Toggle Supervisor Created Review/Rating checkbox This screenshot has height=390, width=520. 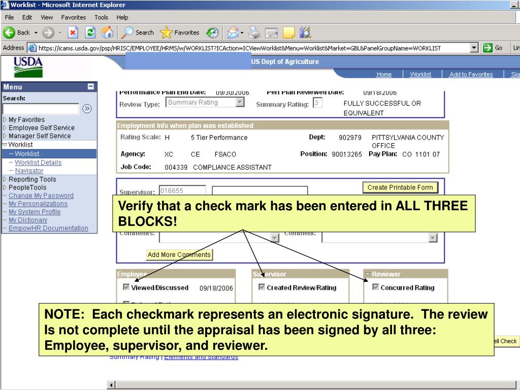(262, 287)
